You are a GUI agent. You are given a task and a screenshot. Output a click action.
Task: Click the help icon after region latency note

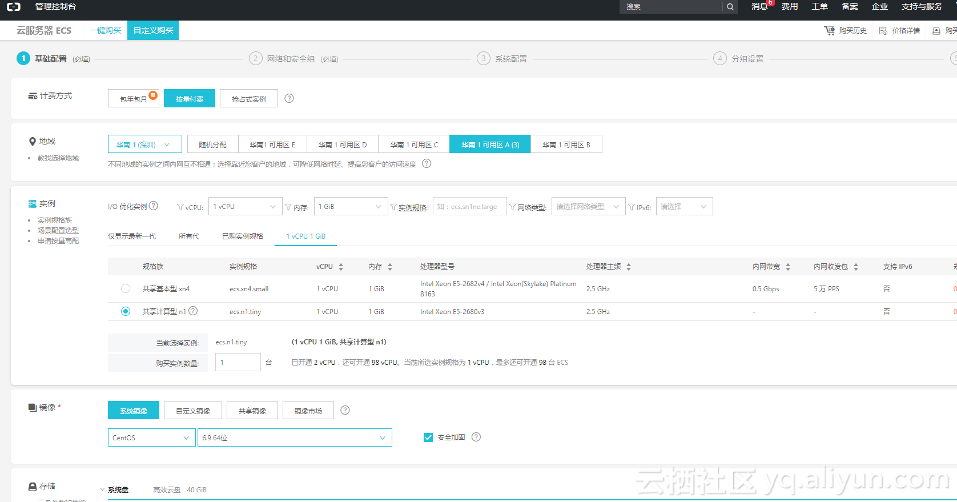(427, 163)
